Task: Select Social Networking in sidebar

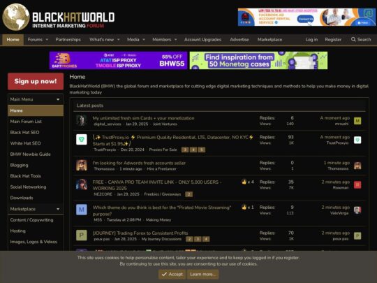Action: [x=28, y=187]
